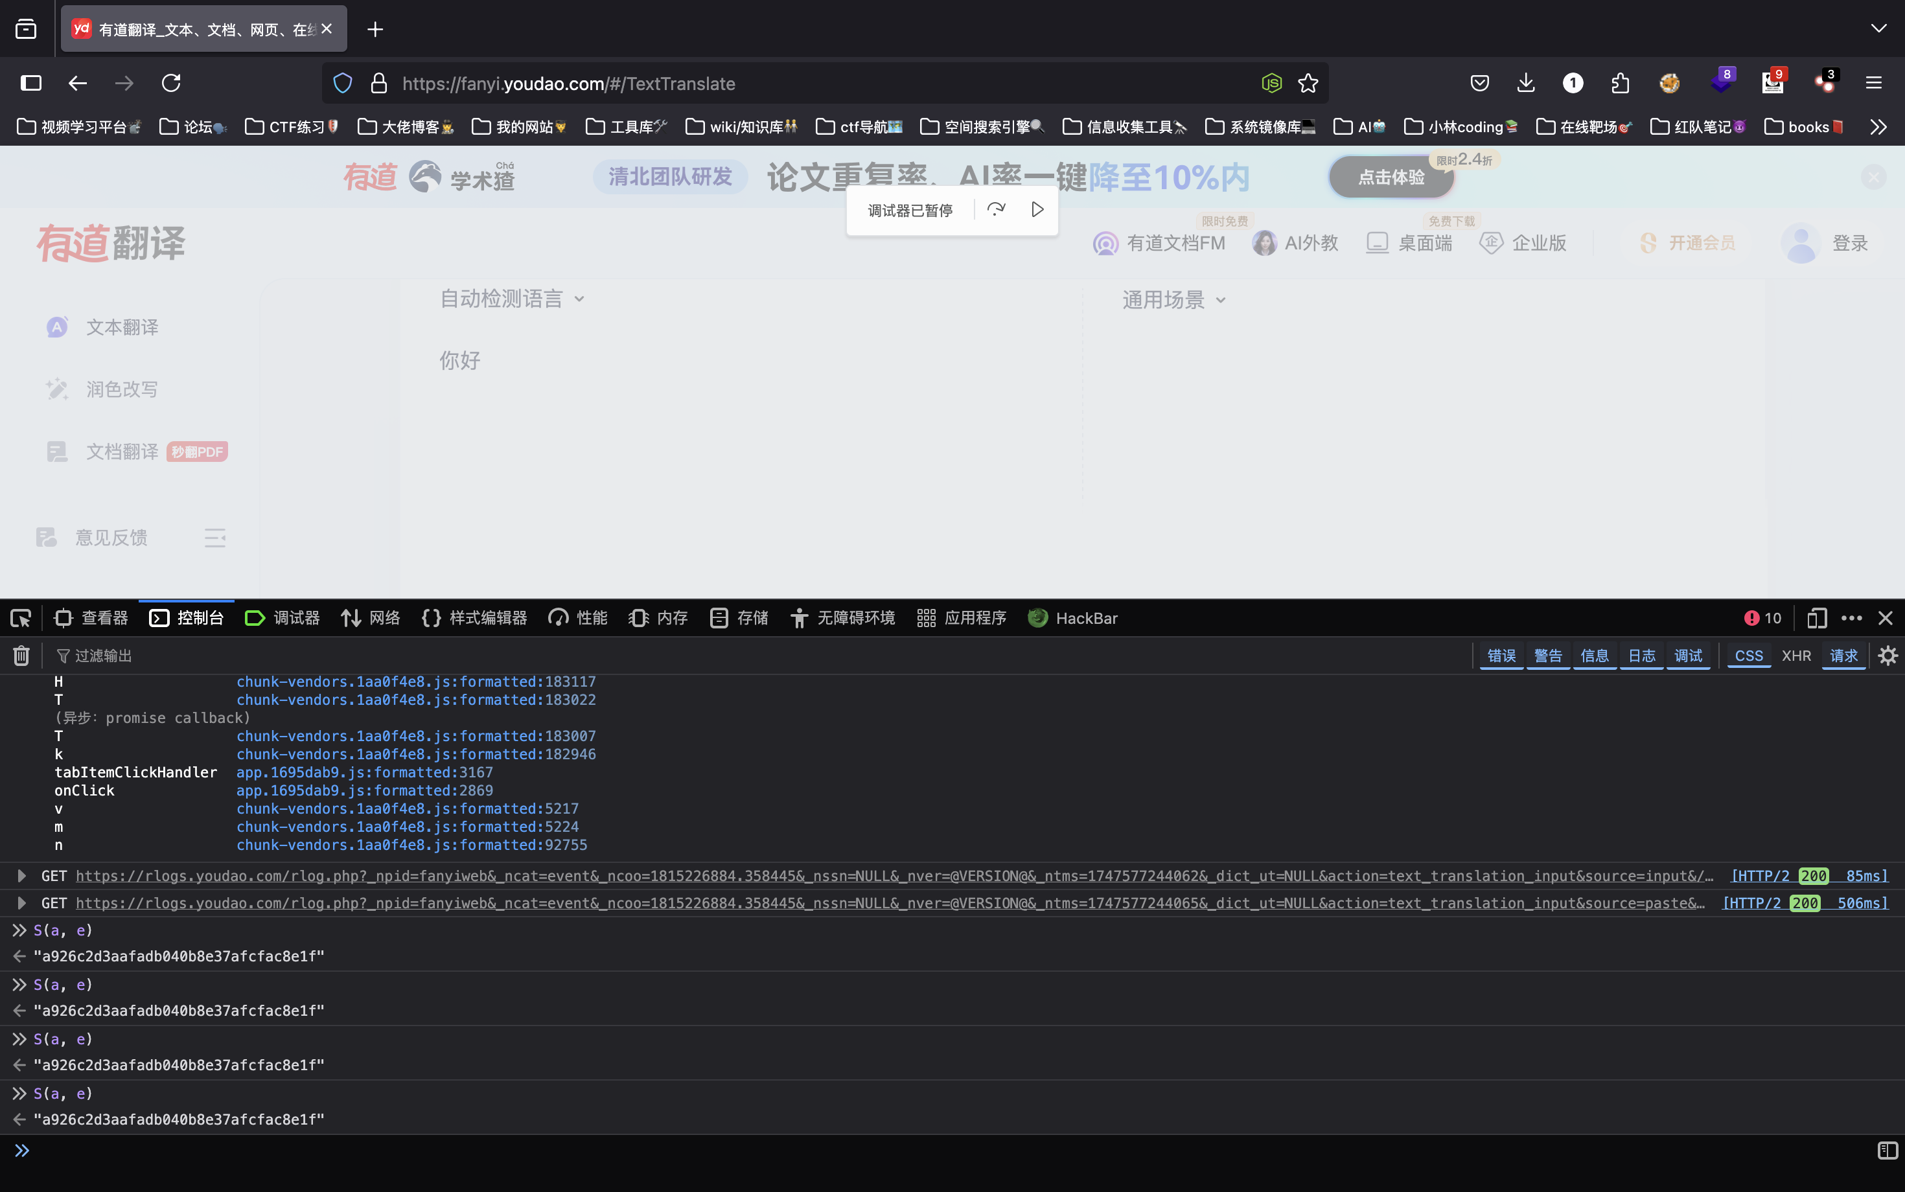The image size is (1905, 1192).
Task: Open devtools three-dot options menu
Action: coord(1851,618)
